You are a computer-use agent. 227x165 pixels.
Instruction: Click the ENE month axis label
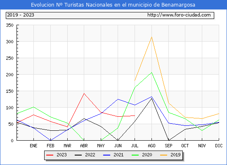[x=33, y=146]
